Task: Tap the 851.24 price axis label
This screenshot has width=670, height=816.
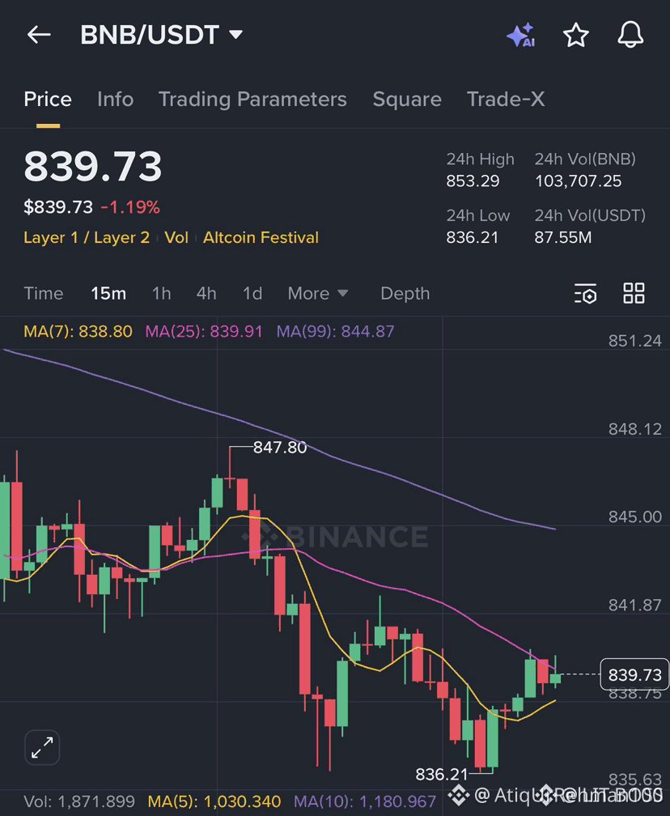Action: [635, 341]
